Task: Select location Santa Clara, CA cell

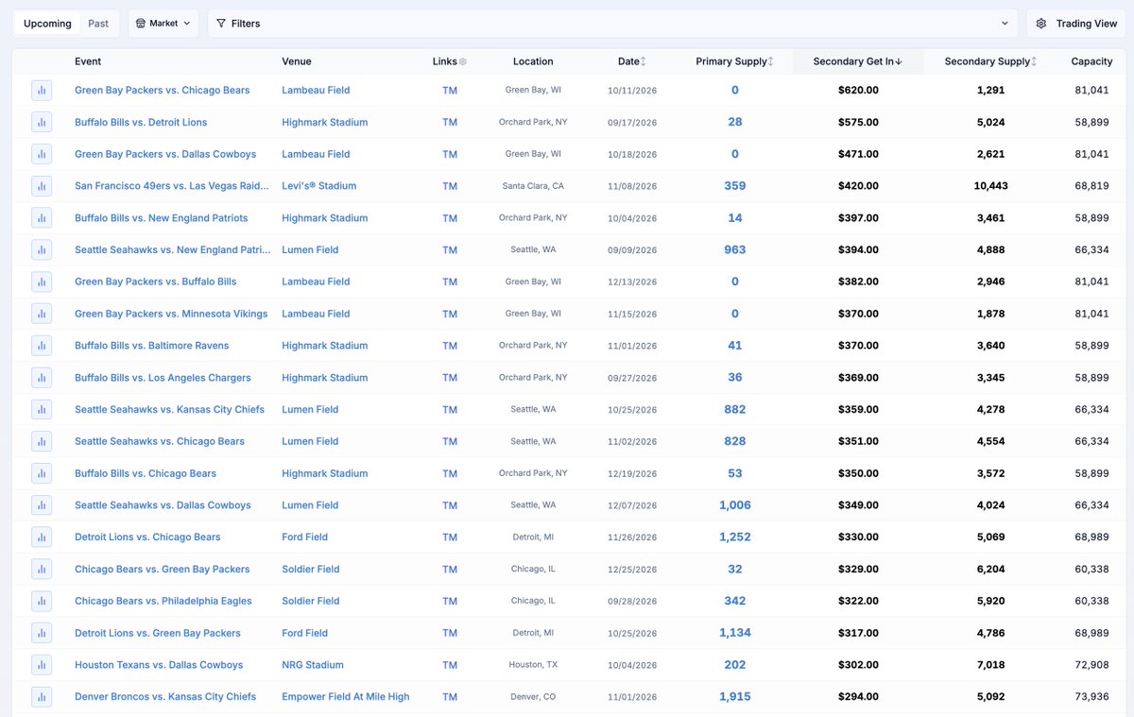Action: 533,186
